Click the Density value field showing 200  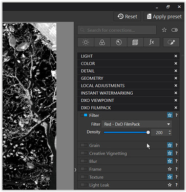[x=159, y=133]
